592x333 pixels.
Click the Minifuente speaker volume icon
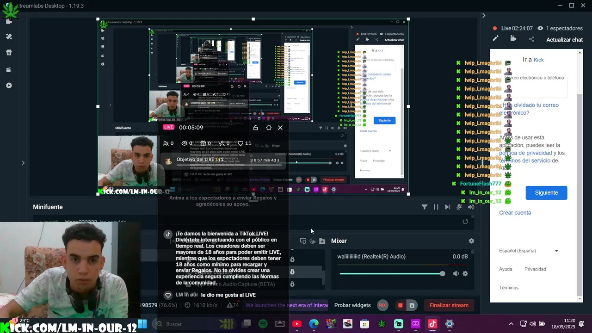pos(471,207)
